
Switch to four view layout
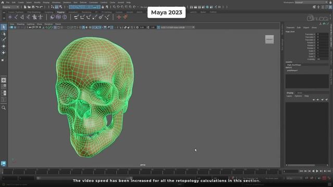click(x=4, y=87)
